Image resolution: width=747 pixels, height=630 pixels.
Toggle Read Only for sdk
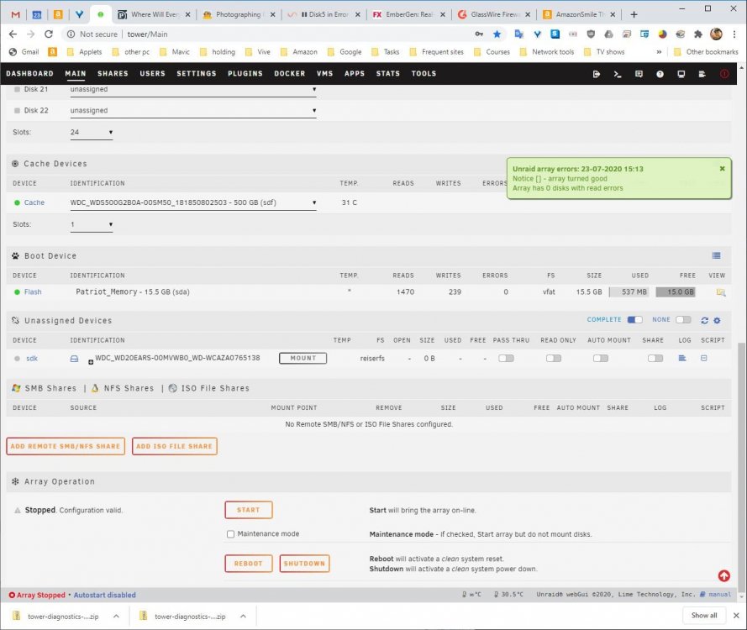point(554,358)
